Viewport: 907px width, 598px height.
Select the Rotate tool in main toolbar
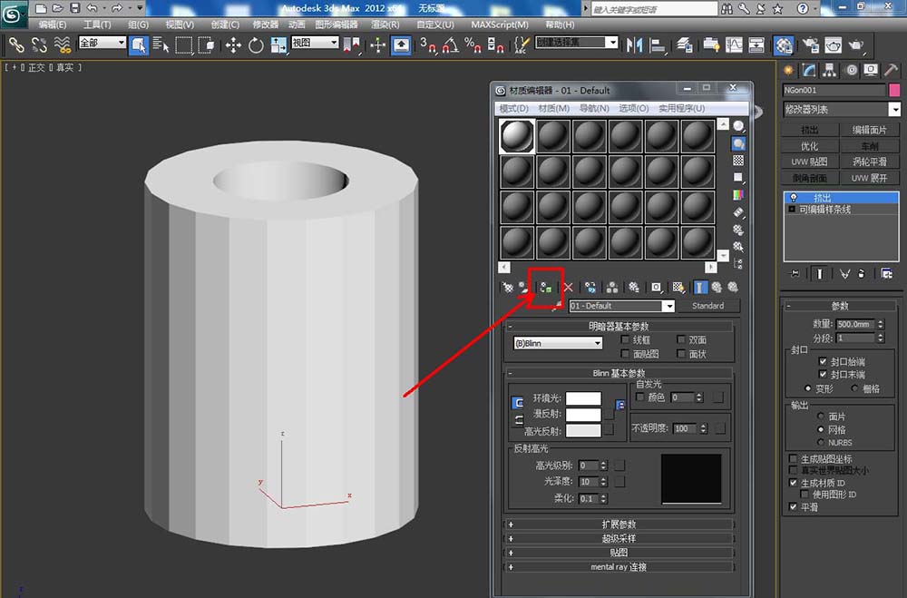point(256,45)
